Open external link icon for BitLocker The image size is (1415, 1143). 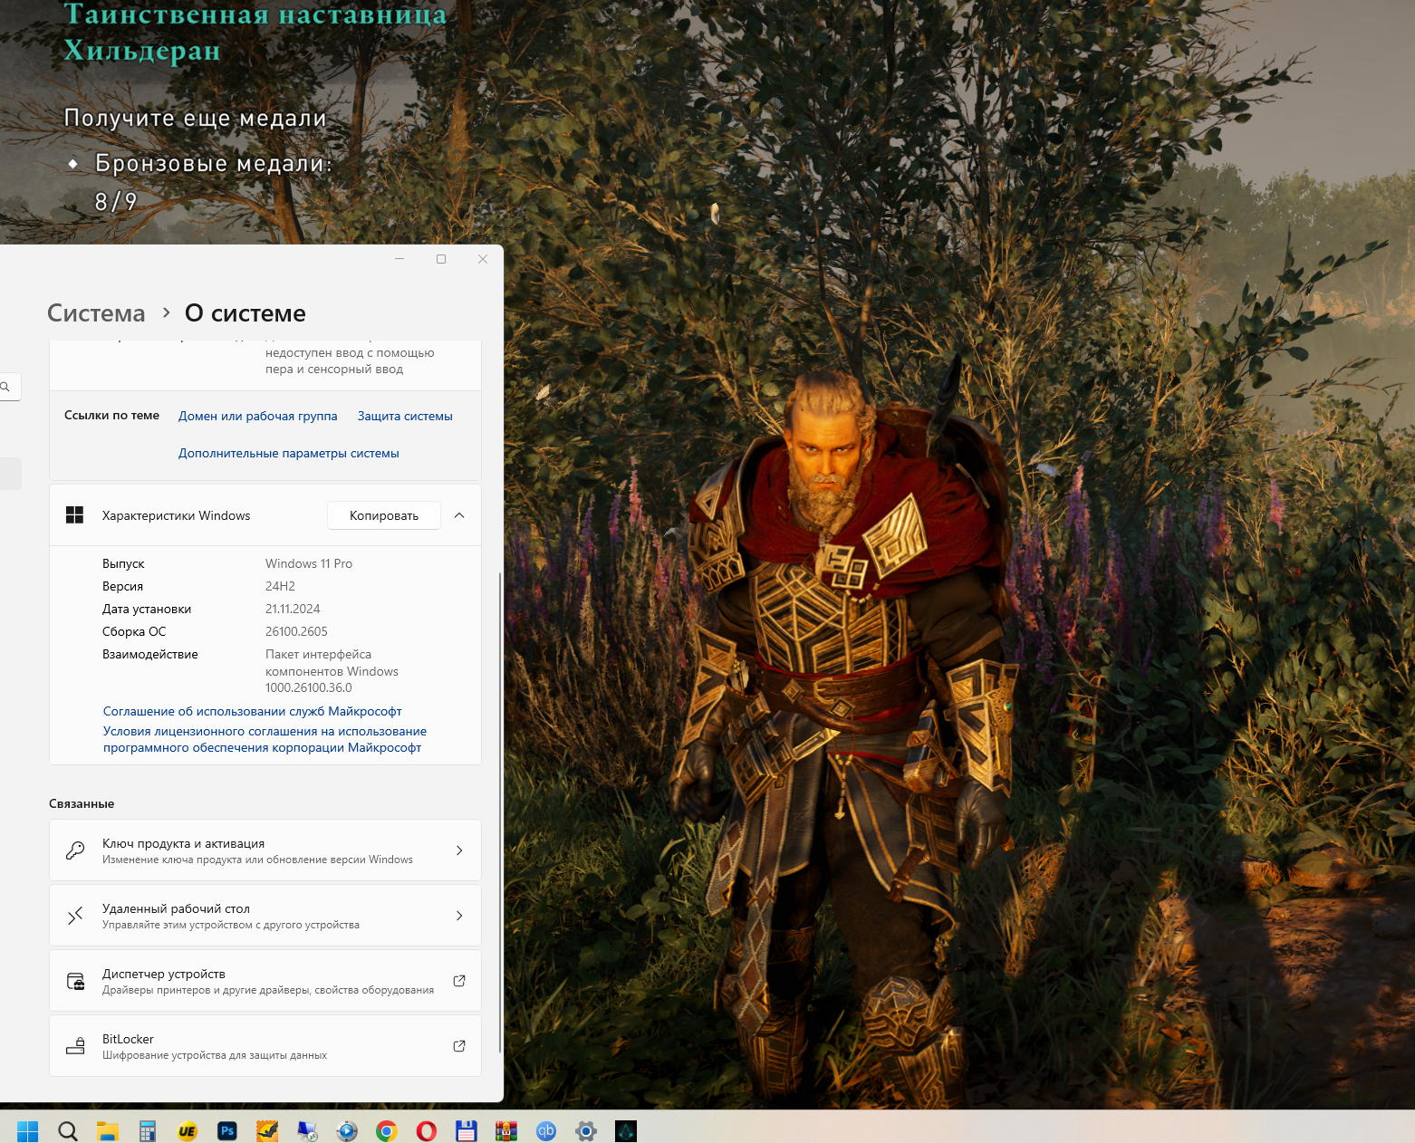click(x=459, y=1046)
